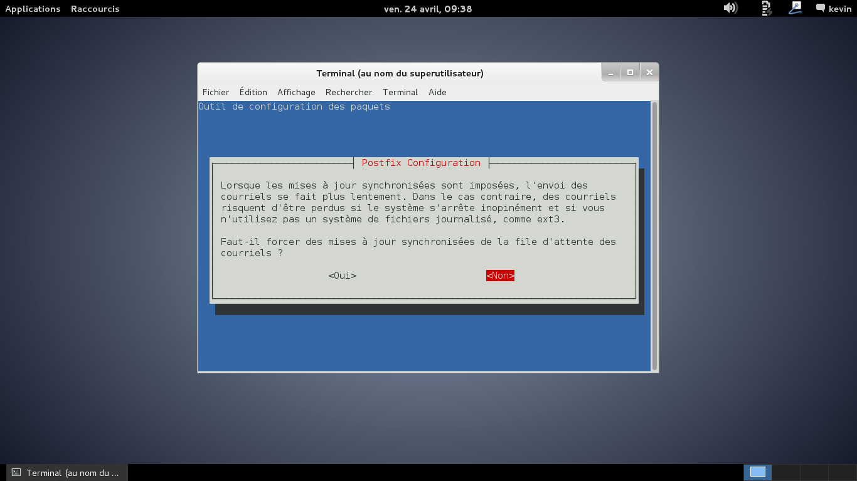
Task: Open the Fichier menu
Action: pyautogui.click(x=216, y=92)
